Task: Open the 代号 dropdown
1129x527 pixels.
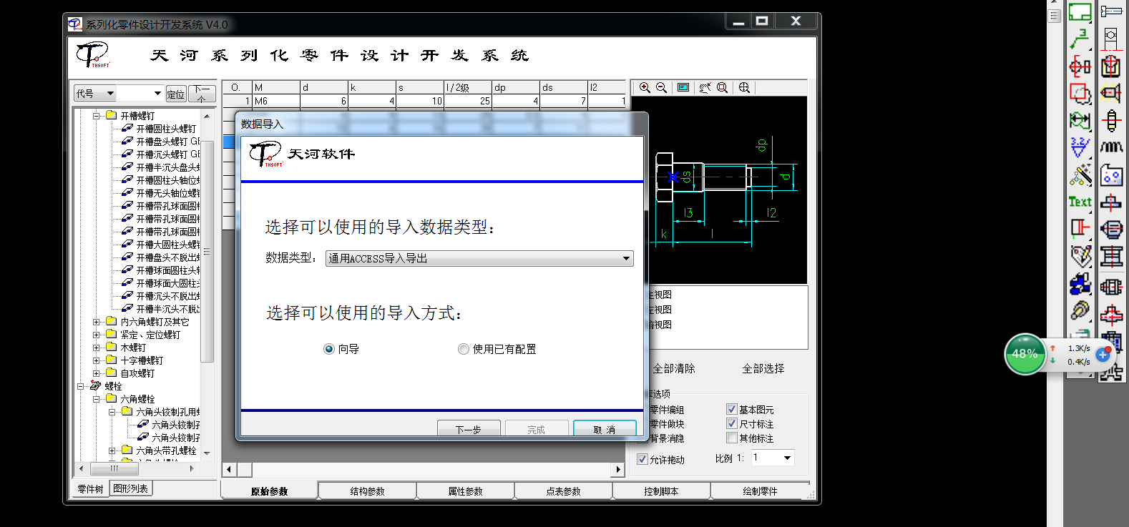Action: point(94,93)
